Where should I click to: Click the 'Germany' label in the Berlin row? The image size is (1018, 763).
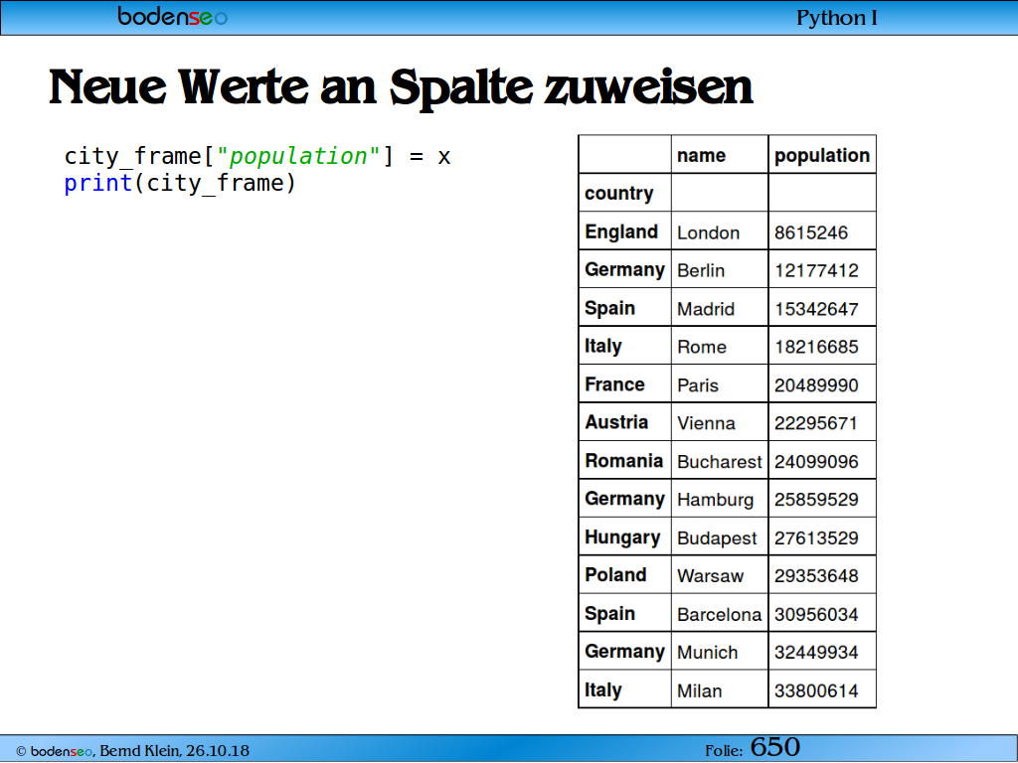click(624, 270)
